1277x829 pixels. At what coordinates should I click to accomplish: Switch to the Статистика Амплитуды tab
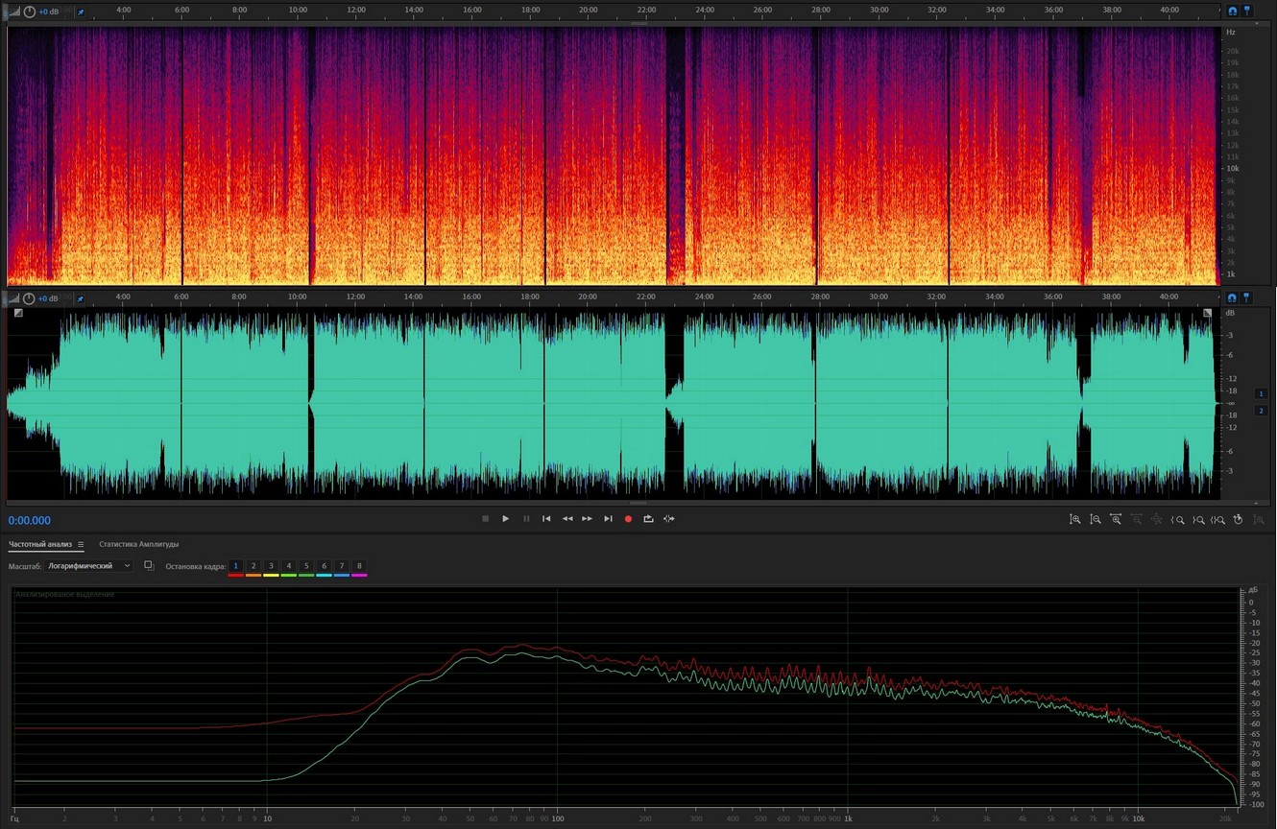[x=138, y=544]
